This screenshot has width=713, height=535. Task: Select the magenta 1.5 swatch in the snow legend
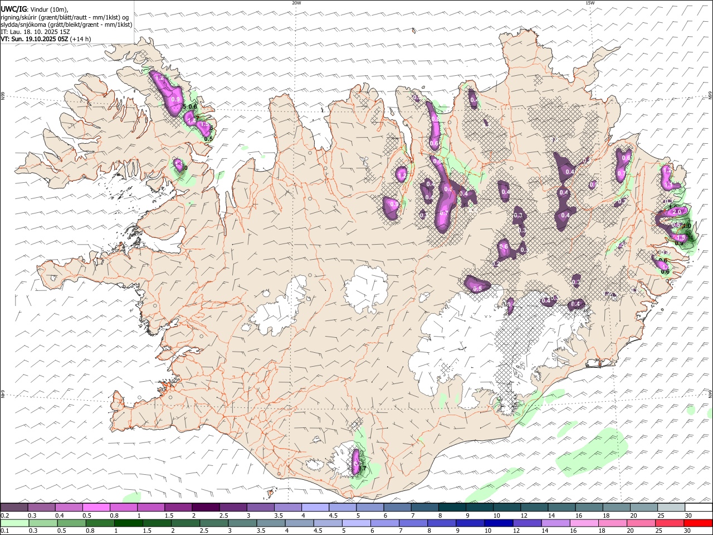coord(178,508)
